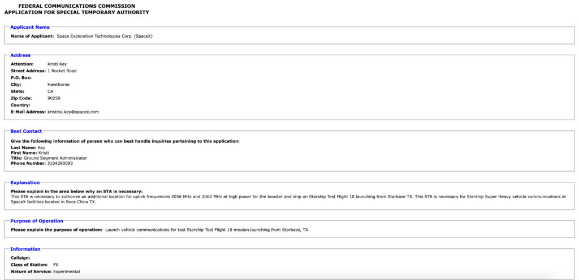Click the 'Applicant Name' section header
579x280 pixels.
(30, 27)
